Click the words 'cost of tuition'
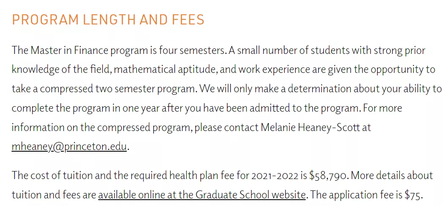The width and height of the screenshot is (443, 206). click(x=54, y=175)
